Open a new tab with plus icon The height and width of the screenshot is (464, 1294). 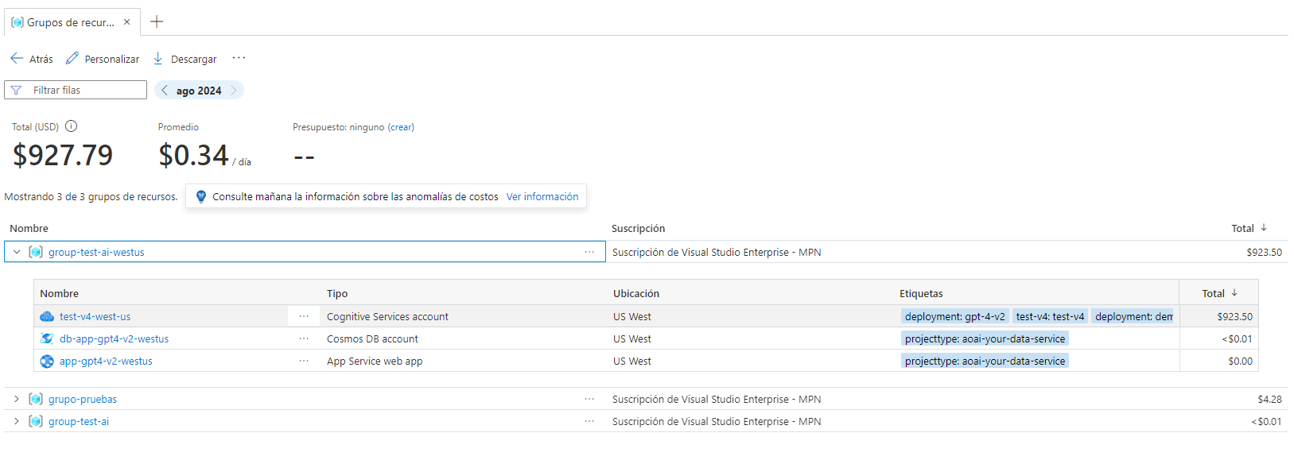pyautogui.click(x=157, y=21)
